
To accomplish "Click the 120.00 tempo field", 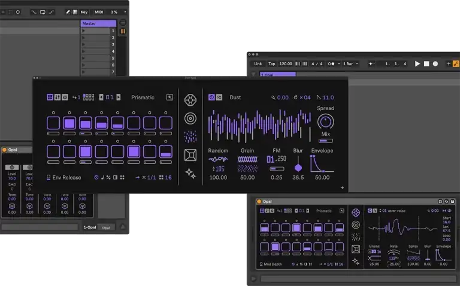I will point(286,63).
